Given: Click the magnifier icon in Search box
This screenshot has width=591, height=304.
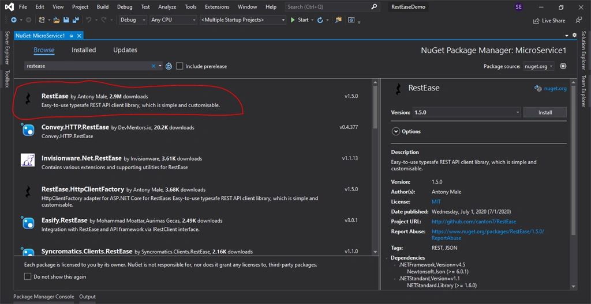Looking at the screenshot, I should click(x=373, y=7).
